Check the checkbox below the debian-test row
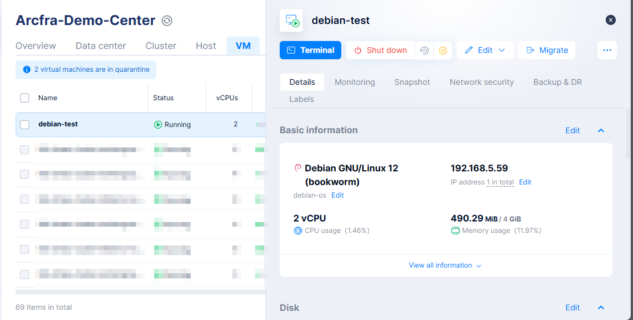This screenshot has height=320, width=633. [25, 150]
